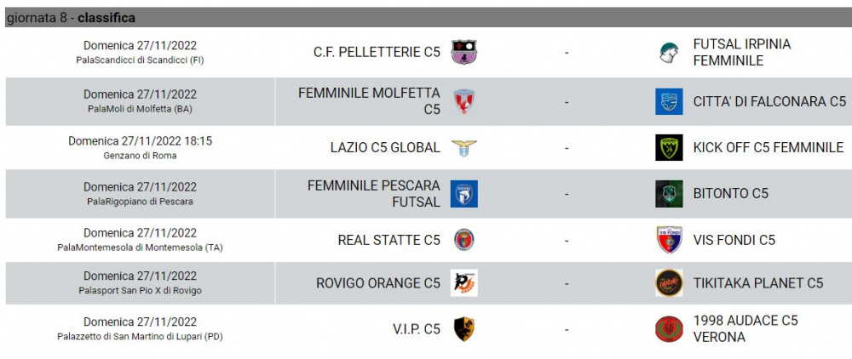Click the Città di Falconara C5 logo

pyautogui.click(x=669, y=101)
